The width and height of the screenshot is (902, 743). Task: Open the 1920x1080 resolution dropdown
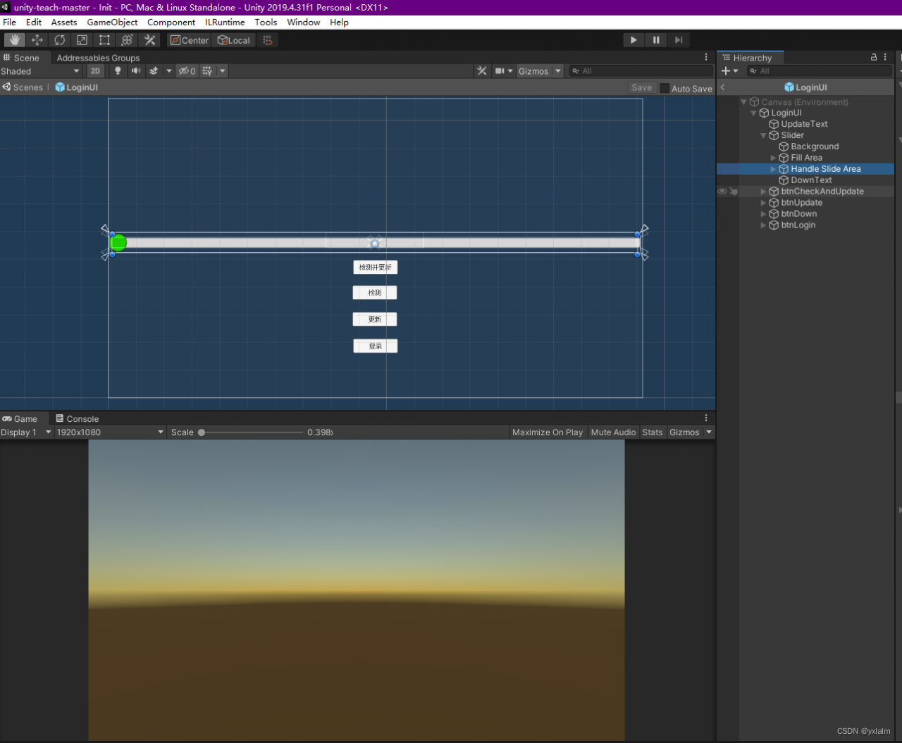[x=109, y=432]
